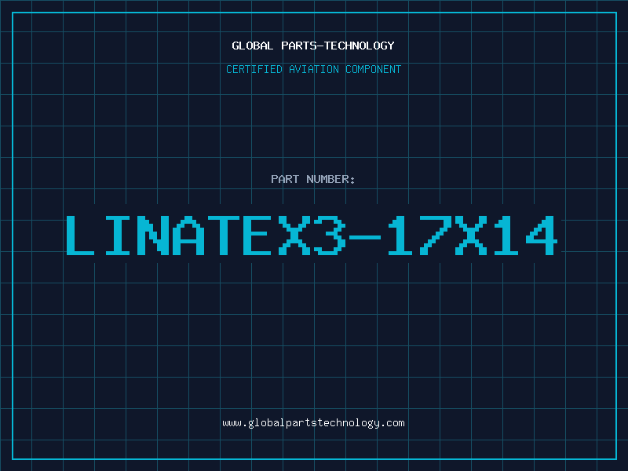
Task: Select the word NUMBER: in the label
Action: click(x=330, y=179)
